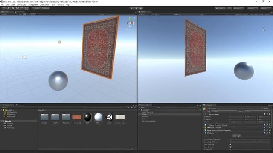273x153 pixels.
Task: Click Edit cloth self-collision button
Action: point(239,136)
